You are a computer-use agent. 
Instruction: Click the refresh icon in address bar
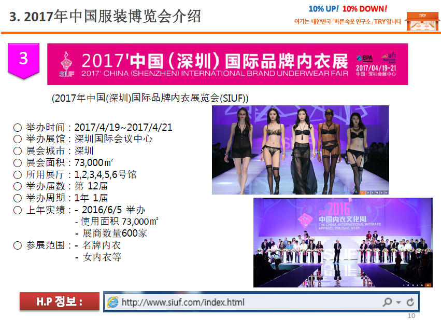[x=410, y=302]
